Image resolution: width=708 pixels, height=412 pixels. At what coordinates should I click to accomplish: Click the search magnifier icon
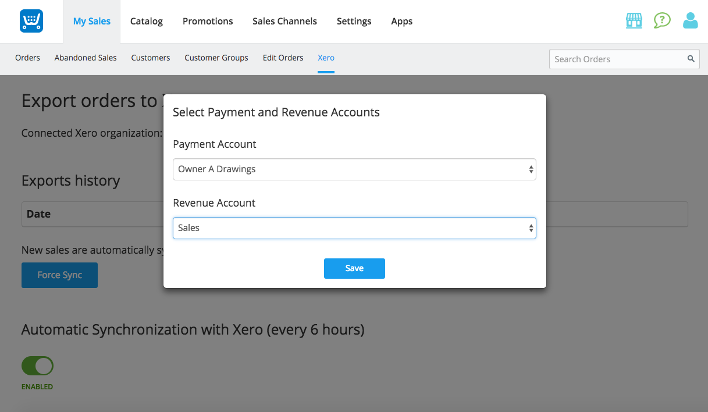(691, 59)
